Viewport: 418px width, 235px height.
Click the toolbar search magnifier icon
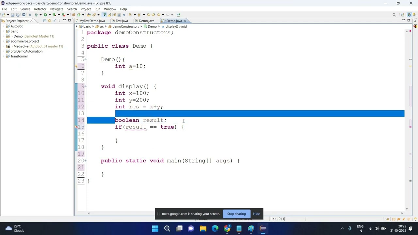tap(394, 15)
